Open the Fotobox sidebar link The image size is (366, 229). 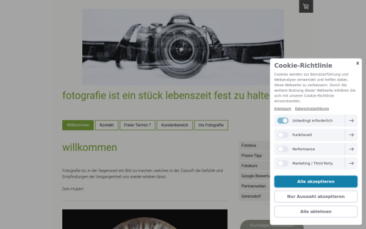(x=254, y=145)
